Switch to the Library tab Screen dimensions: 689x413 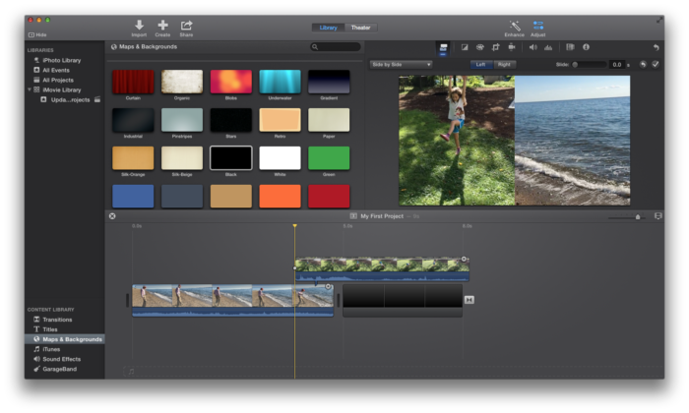(328, 28)
